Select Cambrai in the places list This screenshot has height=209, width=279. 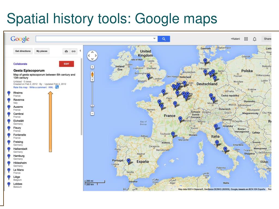(x=18, y=114)
